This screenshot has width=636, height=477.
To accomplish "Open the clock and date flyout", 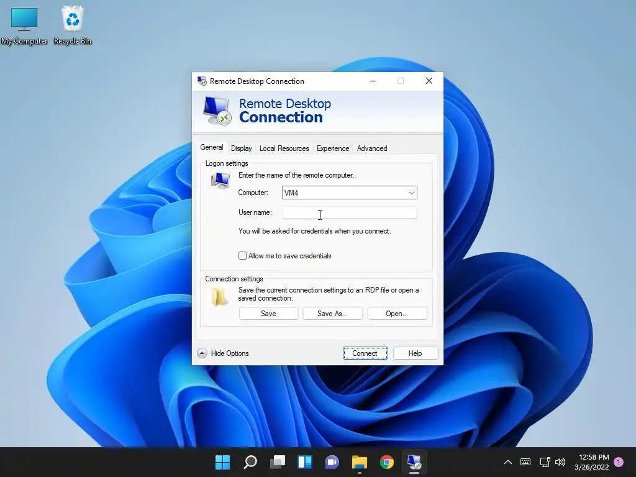I will pyautogui.click(x=592, y=462).
